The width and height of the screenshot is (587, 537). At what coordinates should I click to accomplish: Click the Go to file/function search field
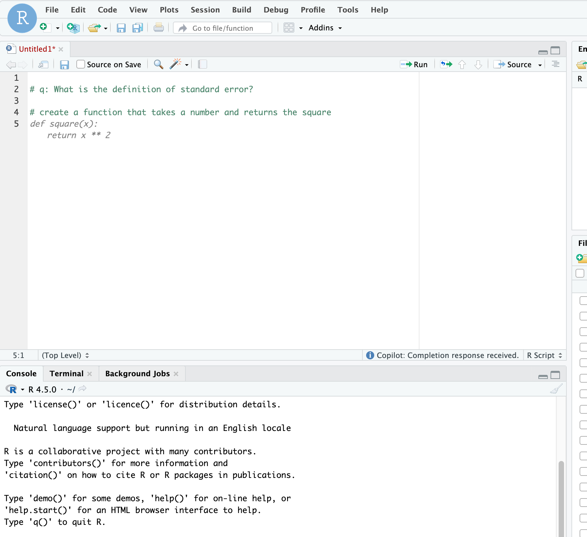coord(223,28)
